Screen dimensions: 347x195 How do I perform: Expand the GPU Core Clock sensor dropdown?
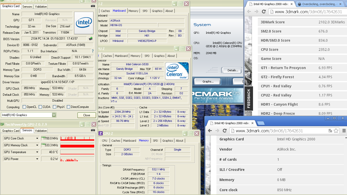[37, 138]
